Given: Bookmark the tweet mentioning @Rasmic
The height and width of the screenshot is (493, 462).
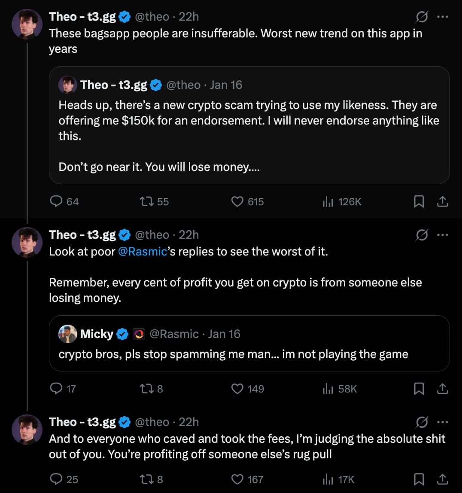Looking at the screenshot, I should tap(419, 389).
